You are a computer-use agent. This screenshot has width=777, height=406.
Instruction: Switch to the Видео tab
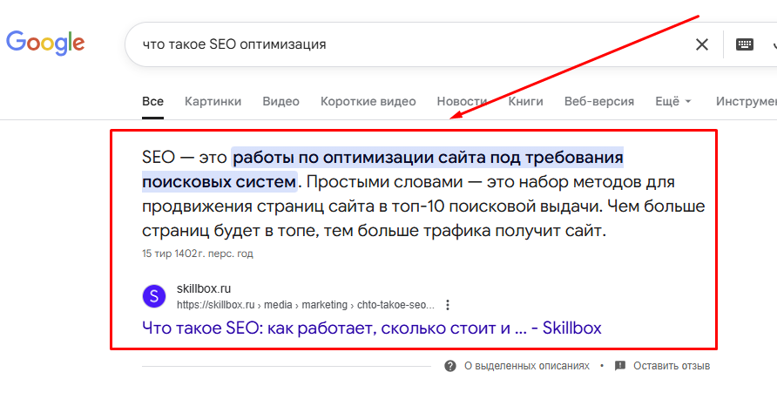281,102
